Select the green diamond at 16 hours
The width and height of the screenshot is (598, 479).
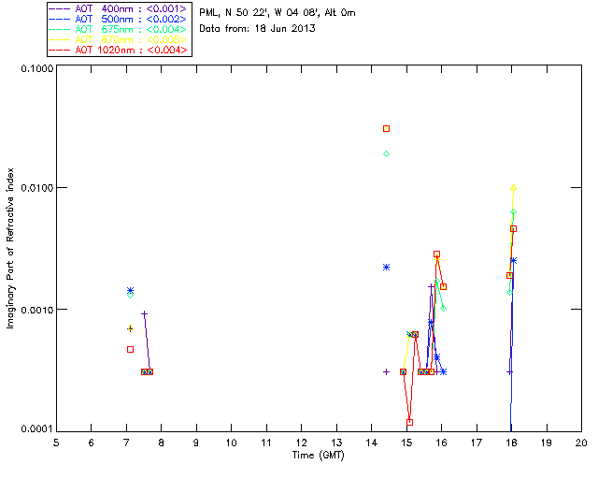click(443, 308)
